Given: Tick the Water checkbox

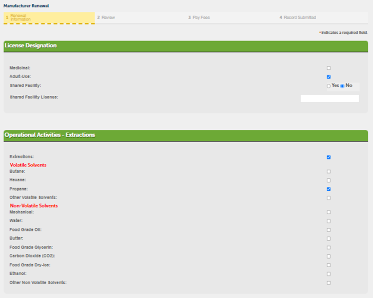Looking at the screenshot, I should 329,221.
